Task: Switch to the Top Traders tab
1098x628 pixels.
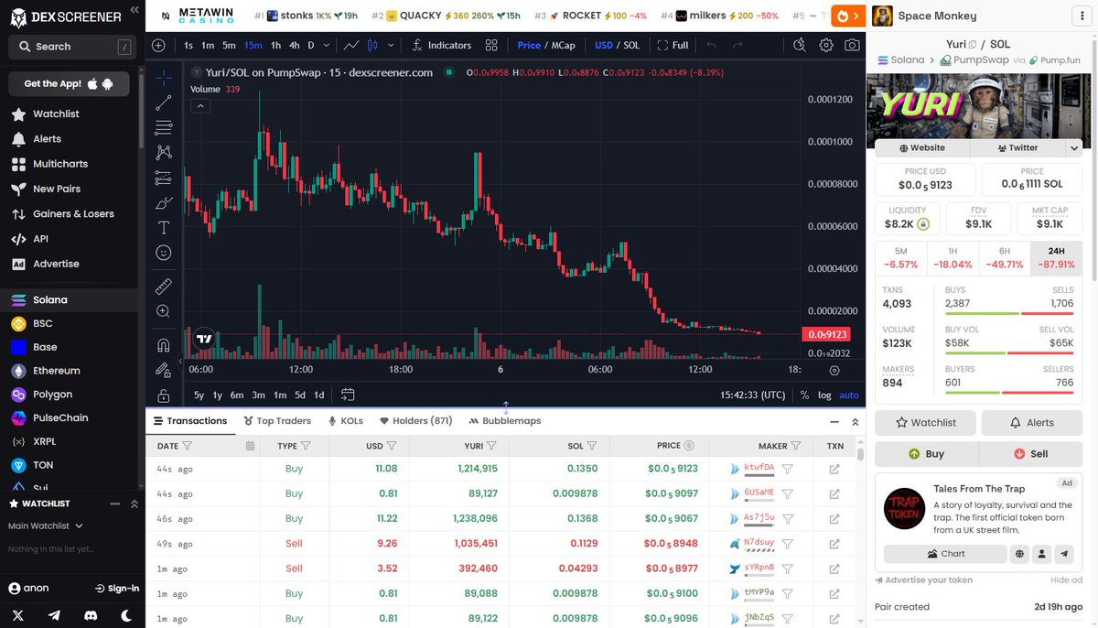Action: tap(277, 421)
